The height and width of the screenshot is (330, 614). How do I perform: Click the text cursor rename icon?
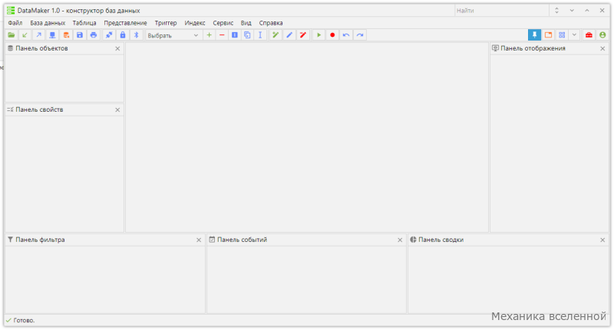click(260, 35)
